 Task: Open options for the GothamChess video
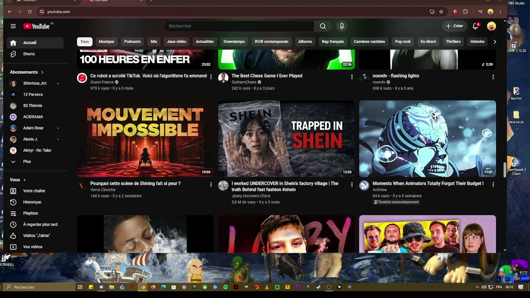click(352, 77)
